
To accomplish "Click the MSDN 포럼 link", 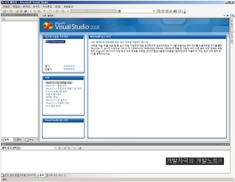I will click(52, 97).
